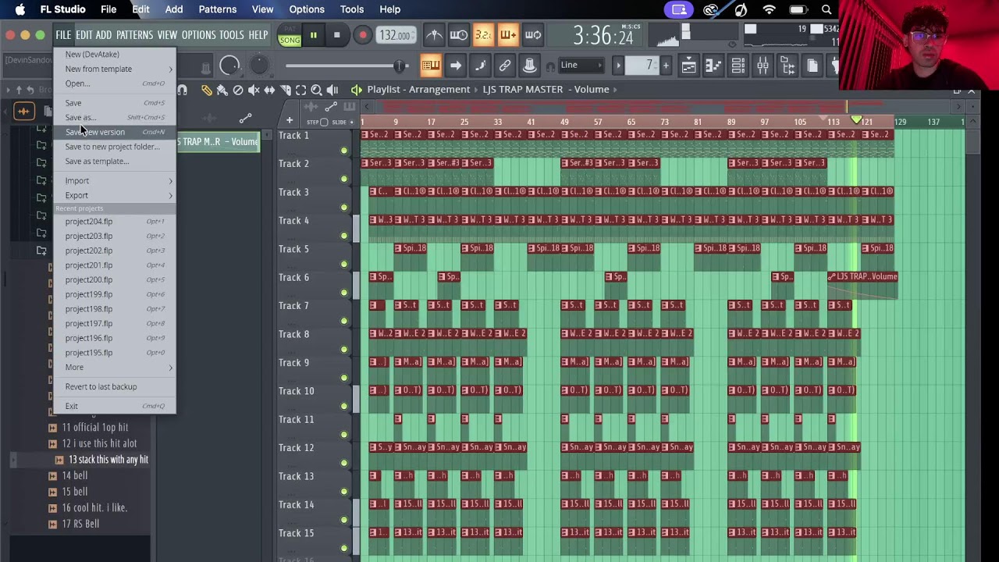
Task: Choose the Select tool in playlist
Action: [301, 91]
